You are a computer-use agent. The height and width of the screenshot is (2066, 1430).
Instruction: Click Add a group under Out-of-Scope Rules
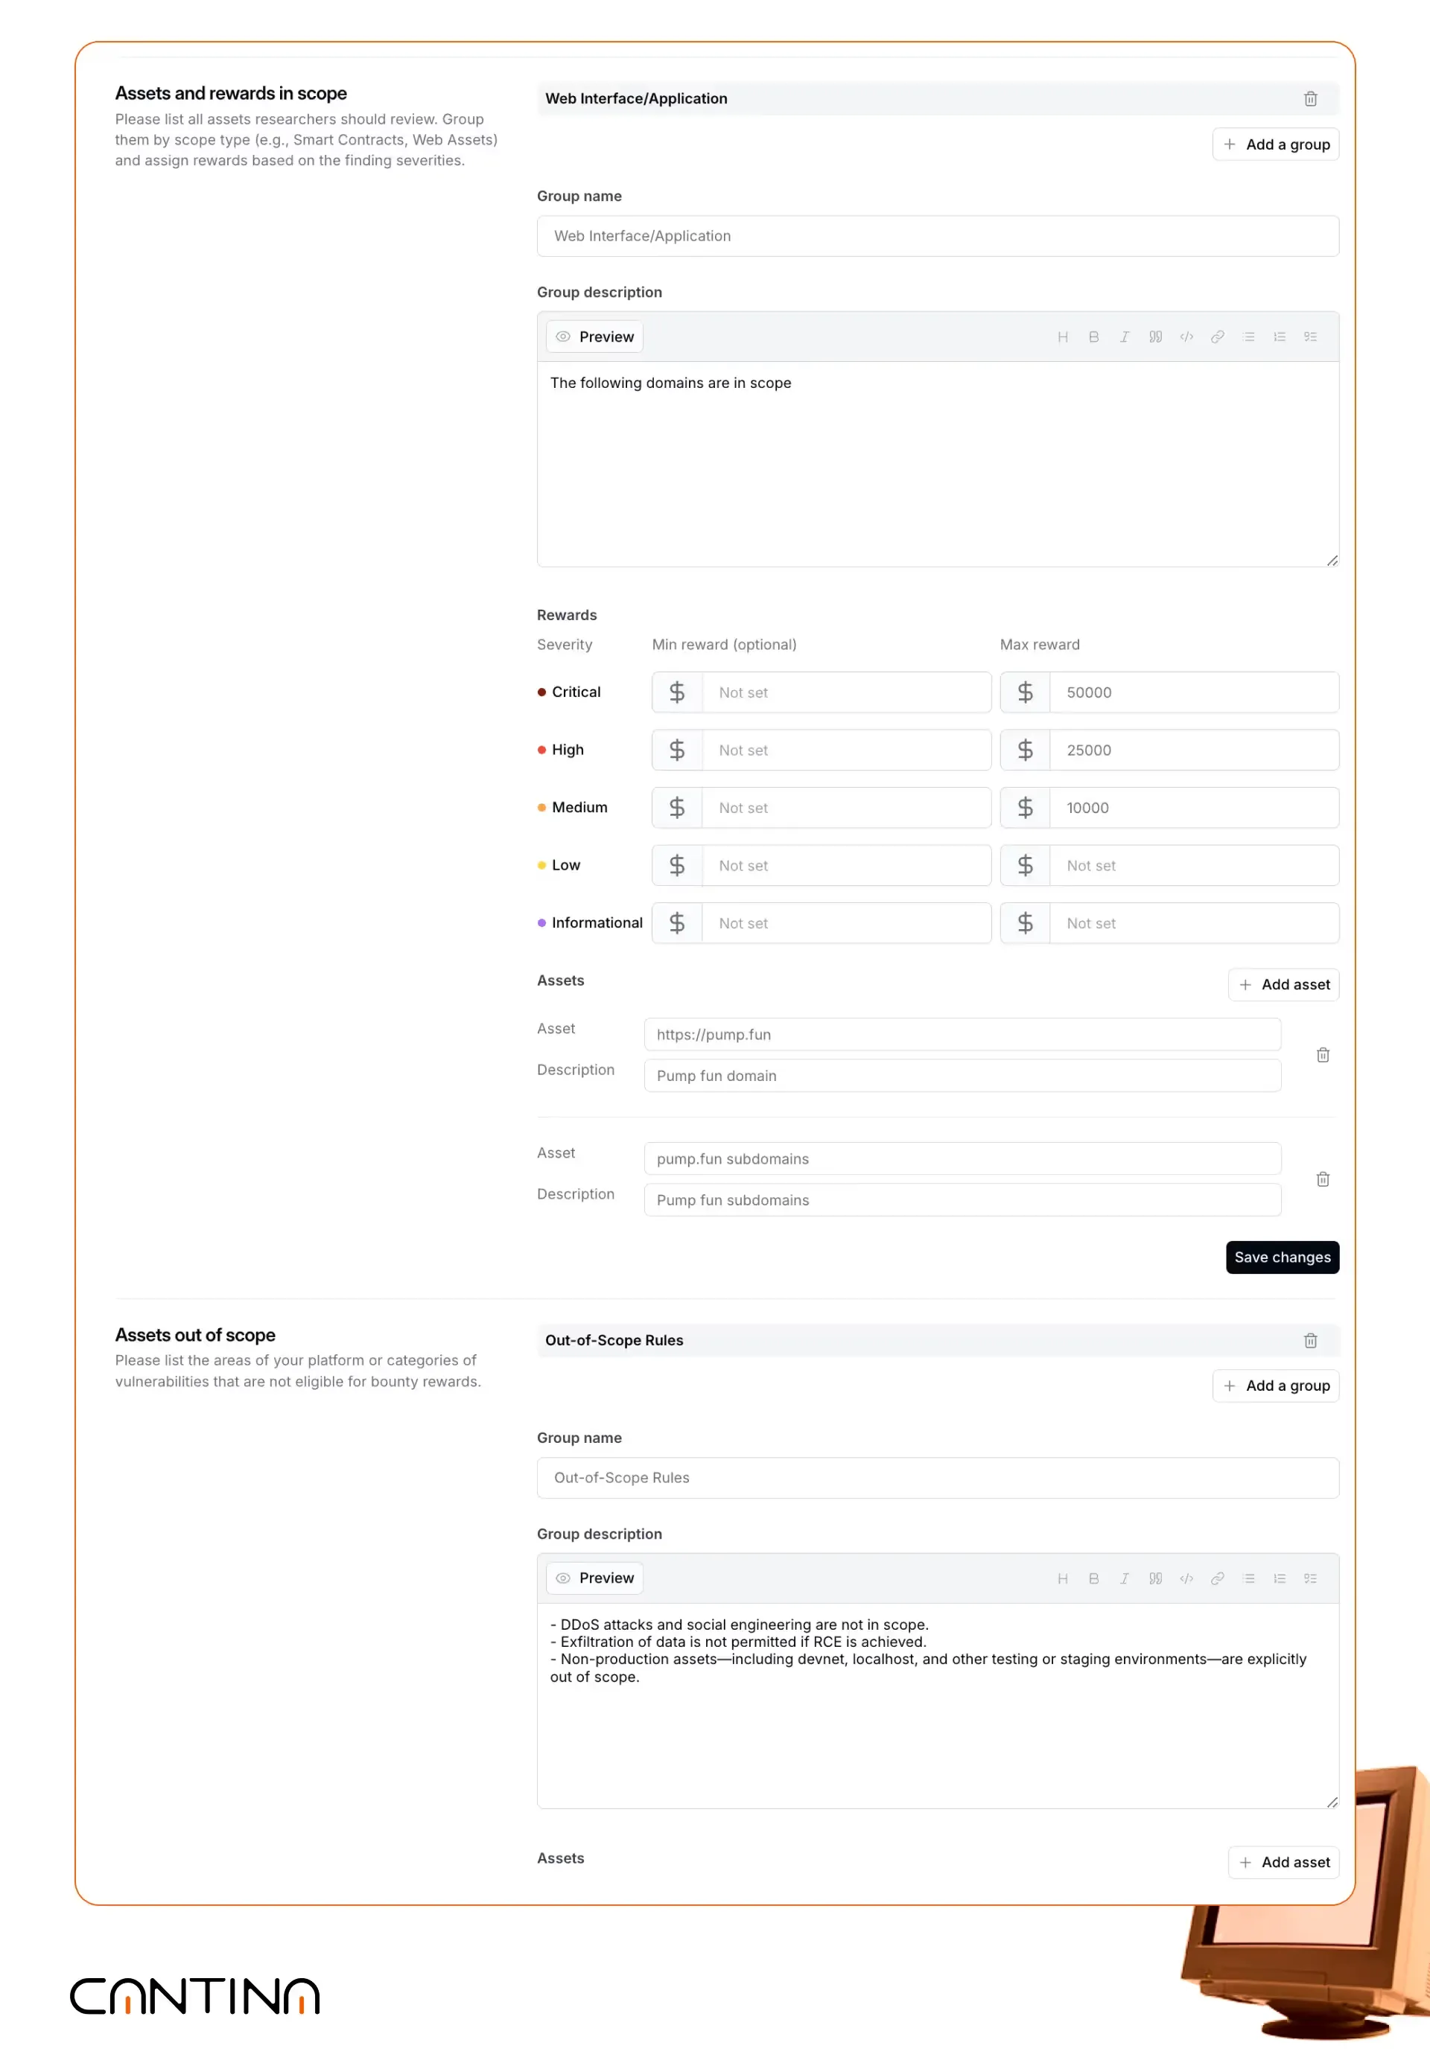(x=1275, y=1386)
